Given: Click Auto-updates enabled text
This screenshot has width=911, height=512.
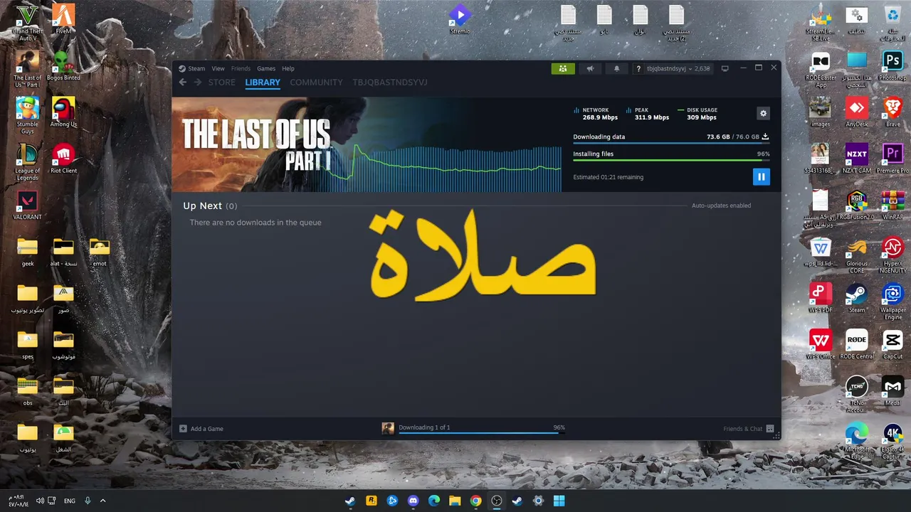Looking at the screenshot, I should (x=721, y=206).
